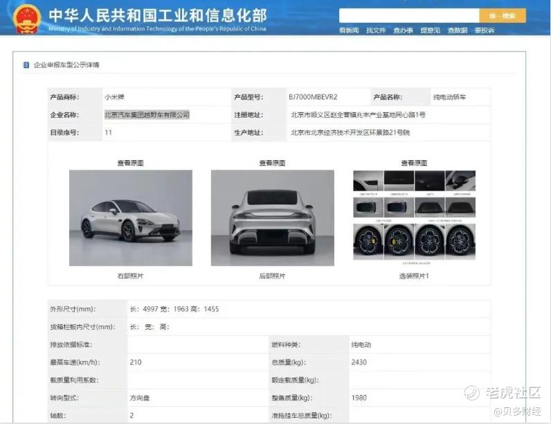Select the model number BJ7000MBEVR2
Image resolution: width=551 pixels, height=424 pixels.
(313, 97)
